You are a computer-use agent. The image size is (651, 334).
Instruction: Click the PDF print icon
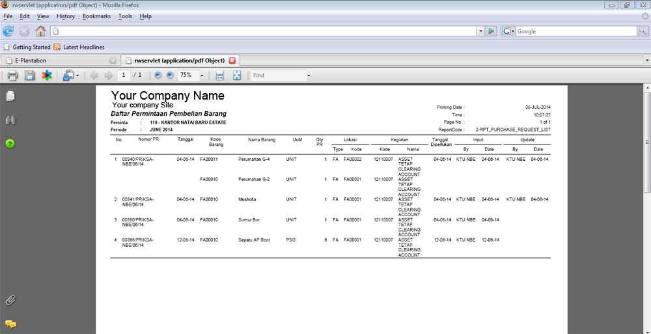tap(12, 76)
